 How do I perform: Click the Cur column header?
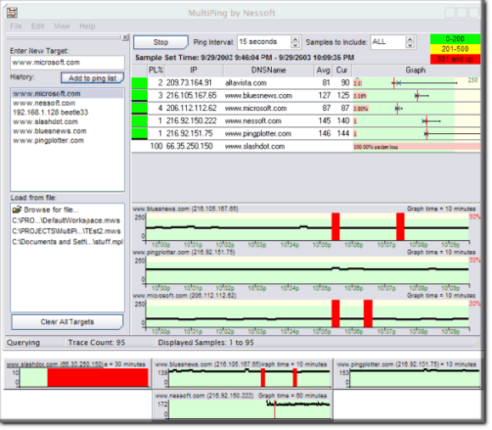(342, 70)
